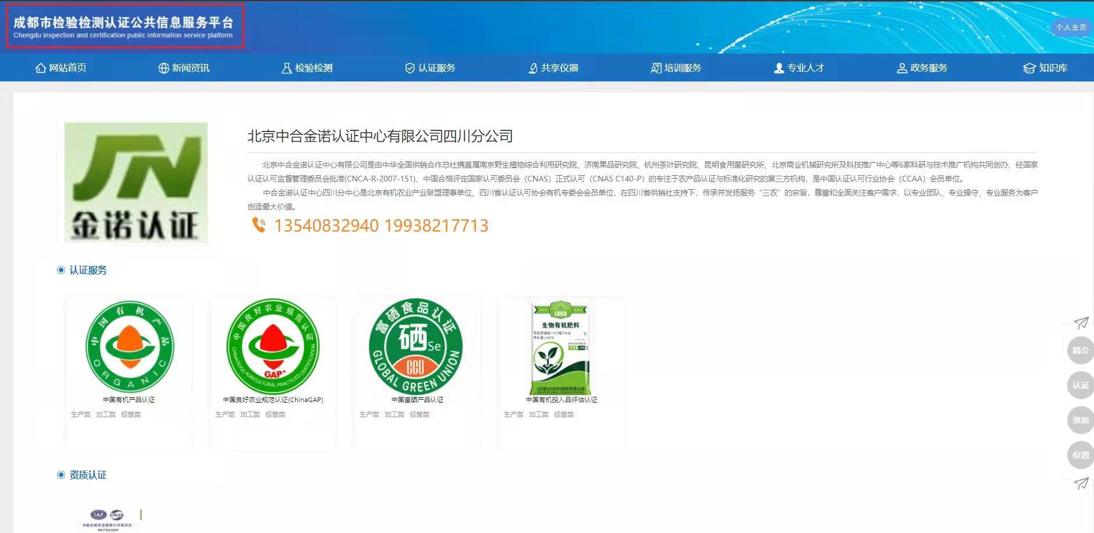Click the flask icon next to 检验检测
The image size is (1094, 533).
click(x=286, y=67)
